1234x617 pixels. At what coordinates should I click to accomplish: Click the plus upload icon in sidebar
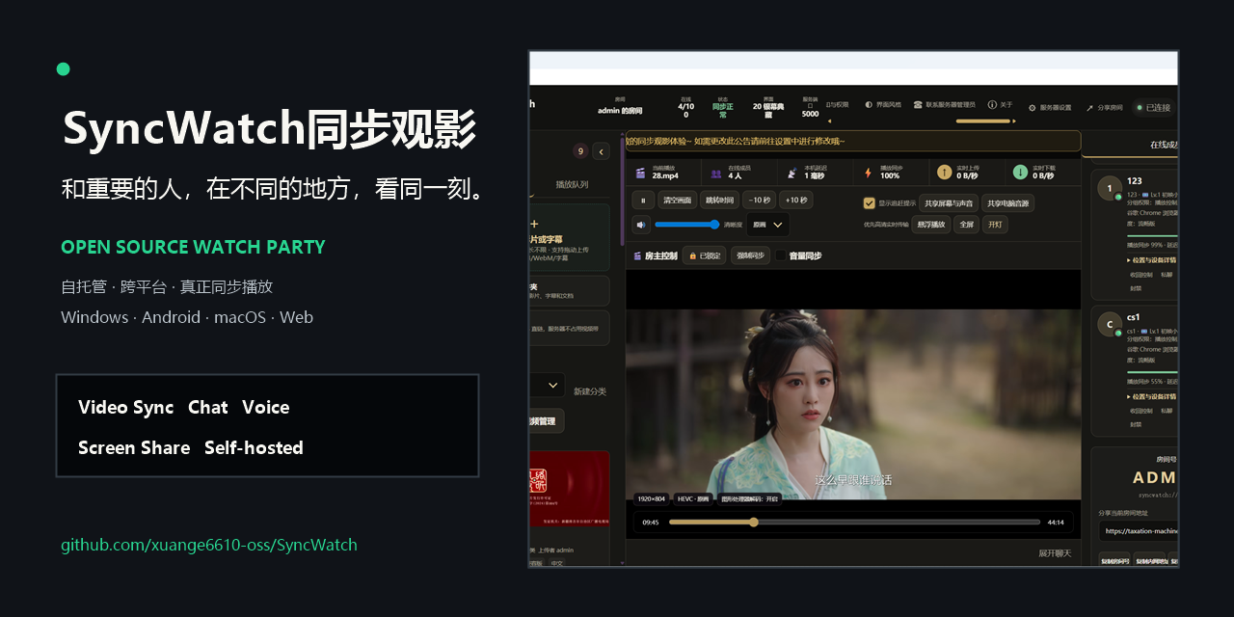pos(534,224)
